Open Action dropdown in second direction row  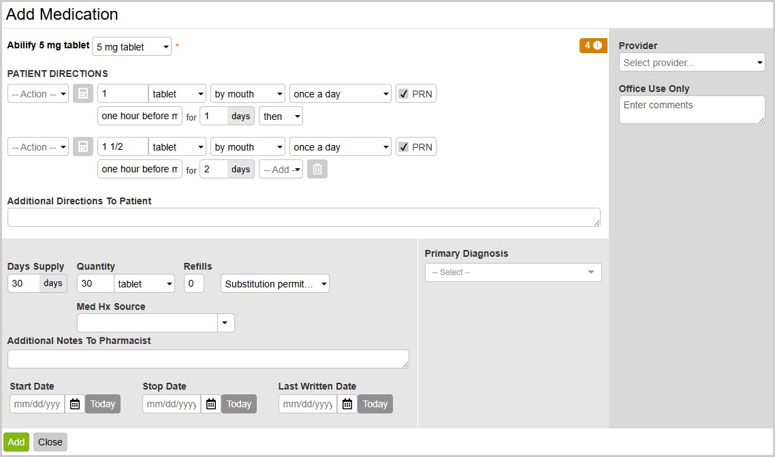38,146
